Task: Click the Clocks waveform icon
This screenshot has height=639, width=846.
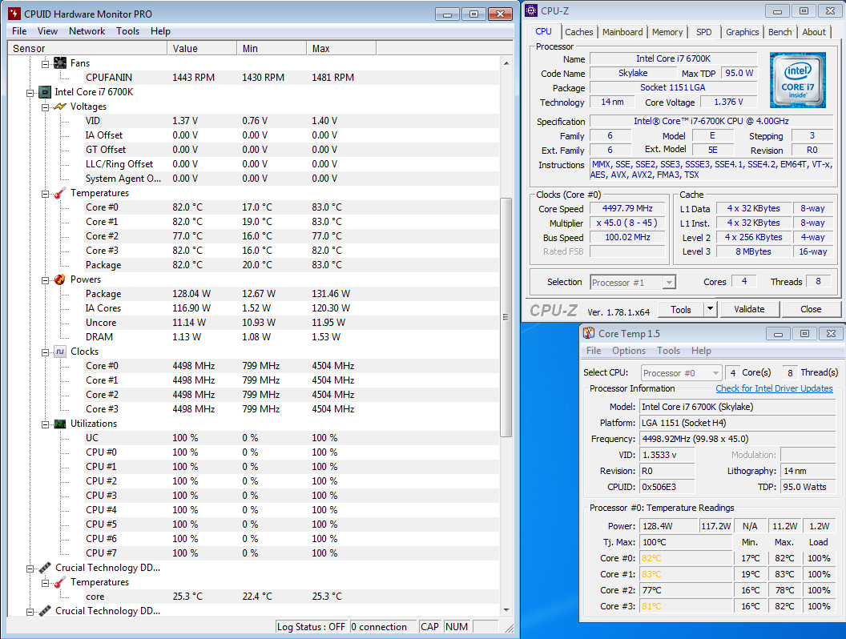Action: coord(60,352)
